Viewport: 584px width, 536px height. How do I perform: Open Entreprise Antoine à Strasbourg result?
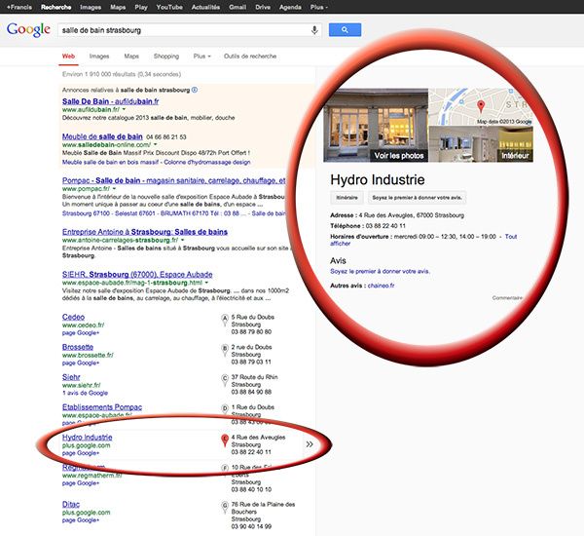[145, 232]
